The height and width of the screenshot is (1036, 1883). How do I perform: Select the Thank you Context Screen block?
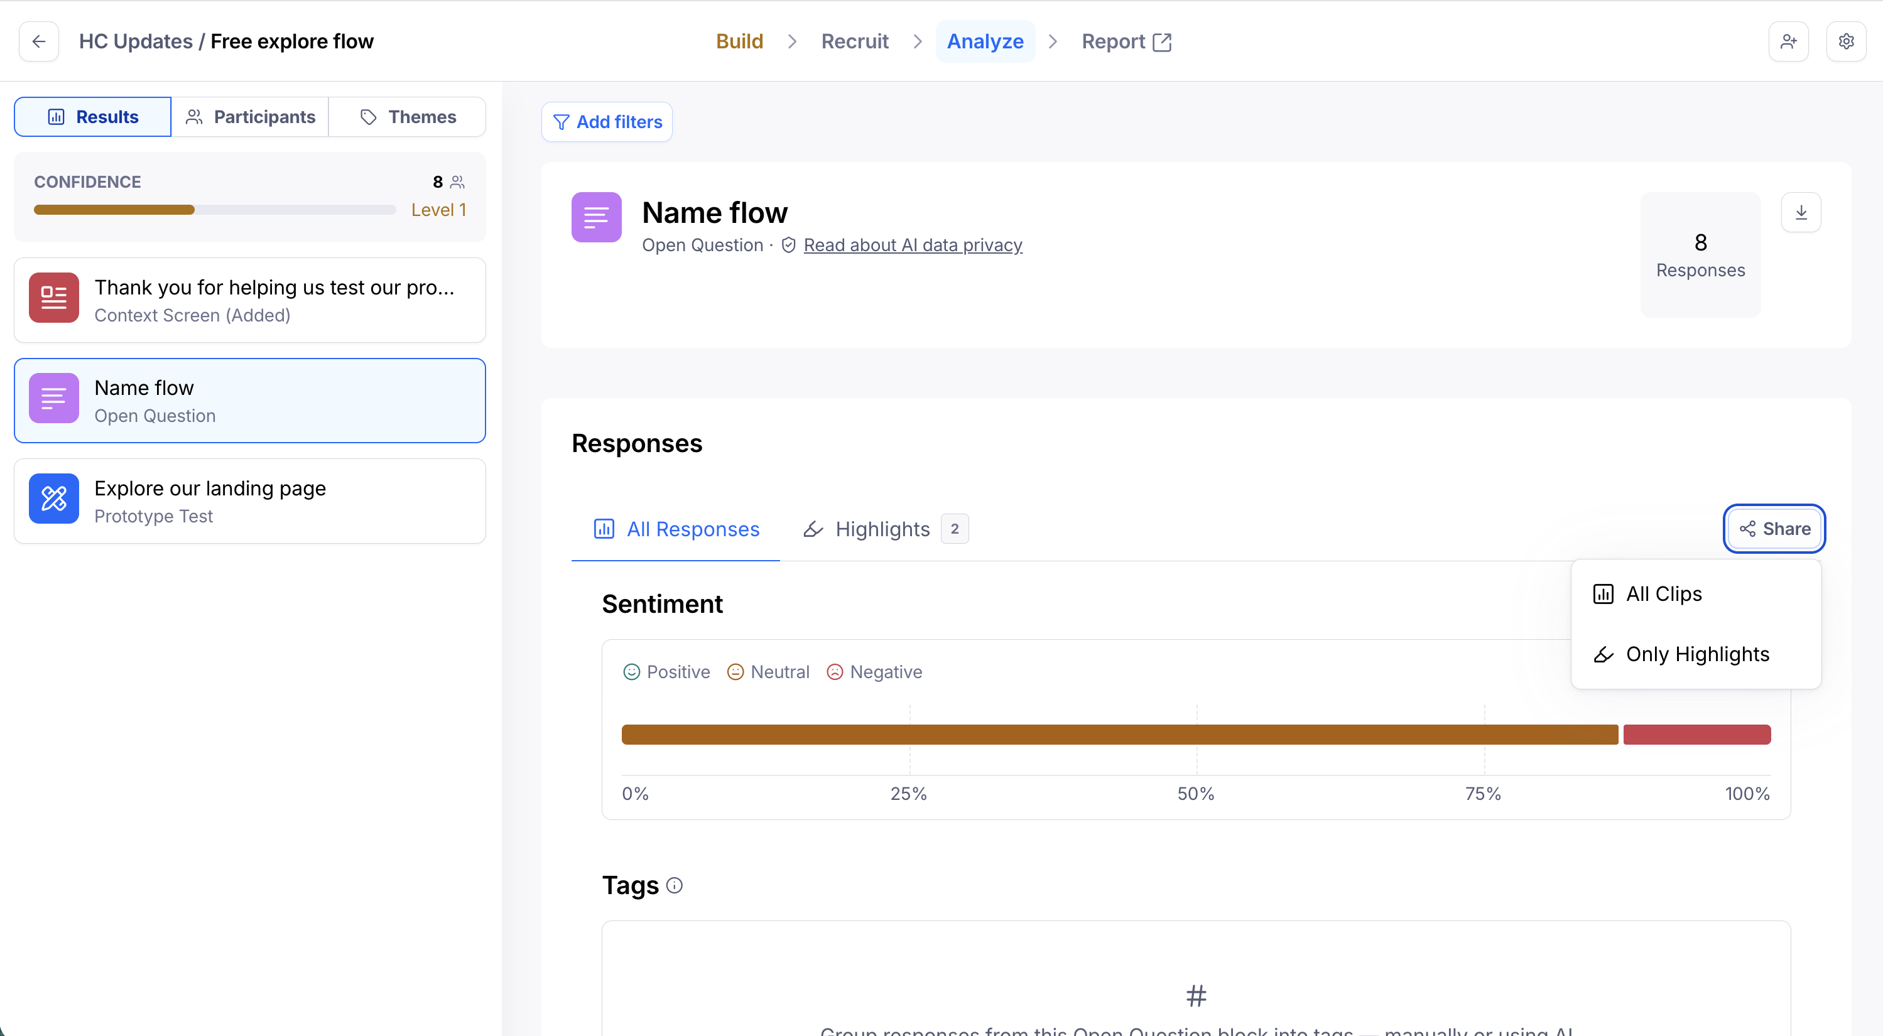pos(250,300)
